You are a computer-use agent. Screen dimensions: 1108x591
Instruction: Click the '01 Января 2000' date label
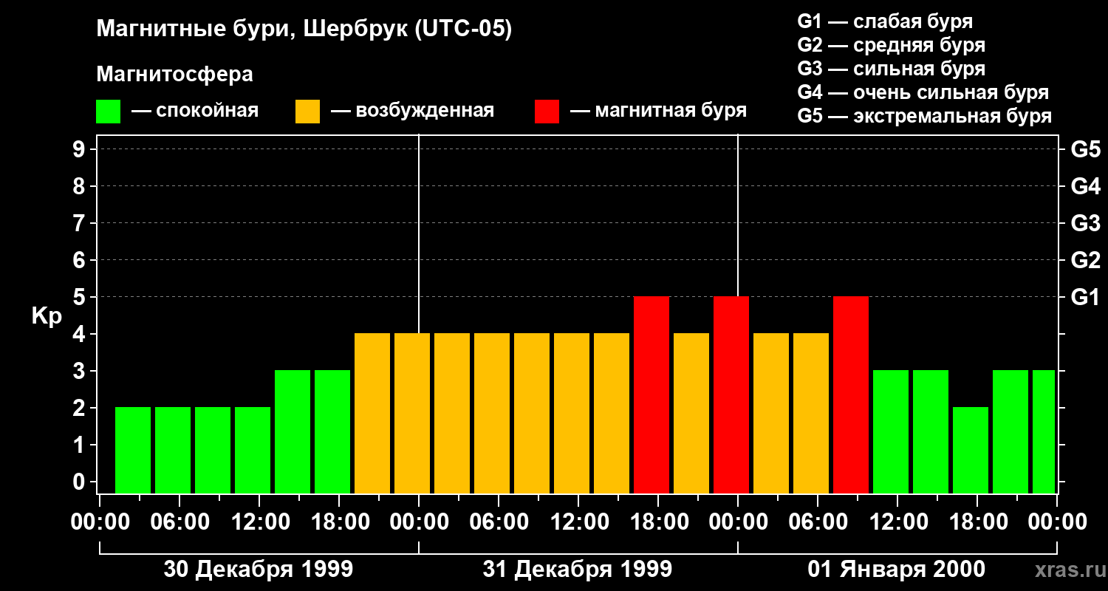896,570
